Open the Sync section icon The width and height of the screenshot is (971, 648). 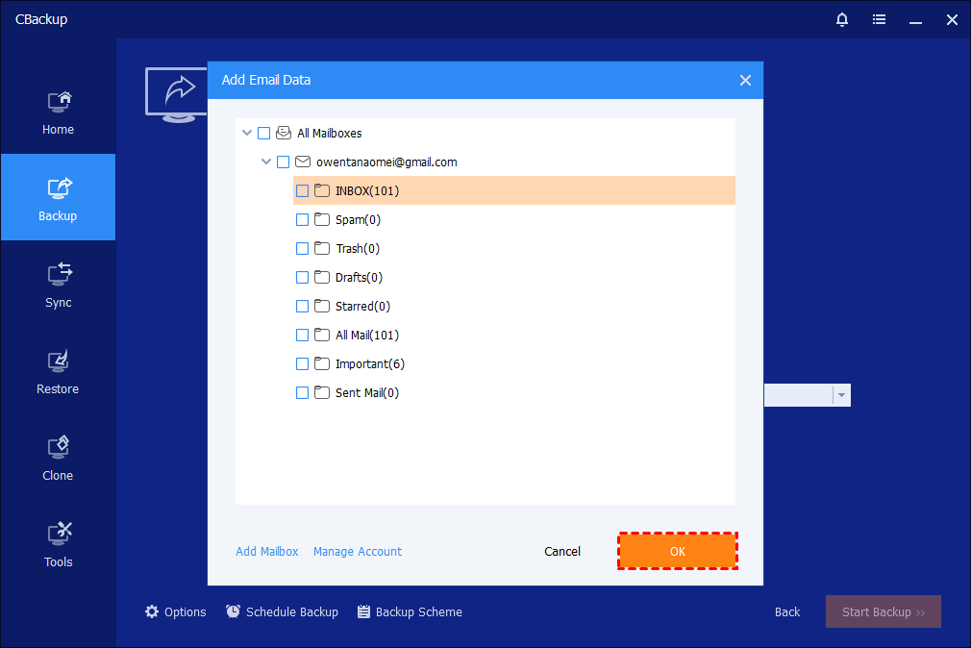(59, 273)
